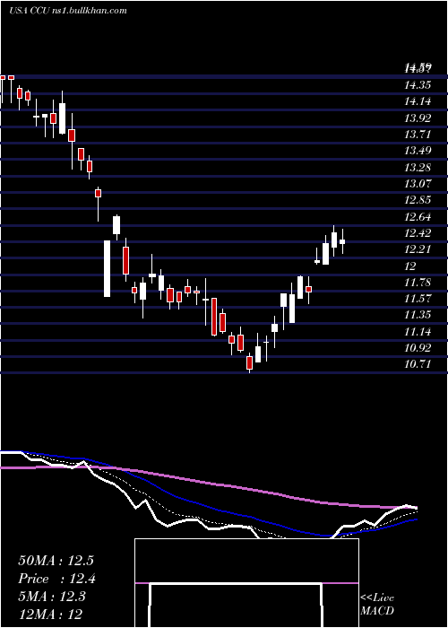The width and height of the screenshot is (448, 628).
Task: Click the lowest red candle near 10.71
Action: point(250,362)
